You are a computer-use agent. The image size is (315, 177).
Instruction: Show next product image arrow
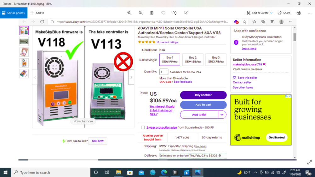tap(131, 77)
